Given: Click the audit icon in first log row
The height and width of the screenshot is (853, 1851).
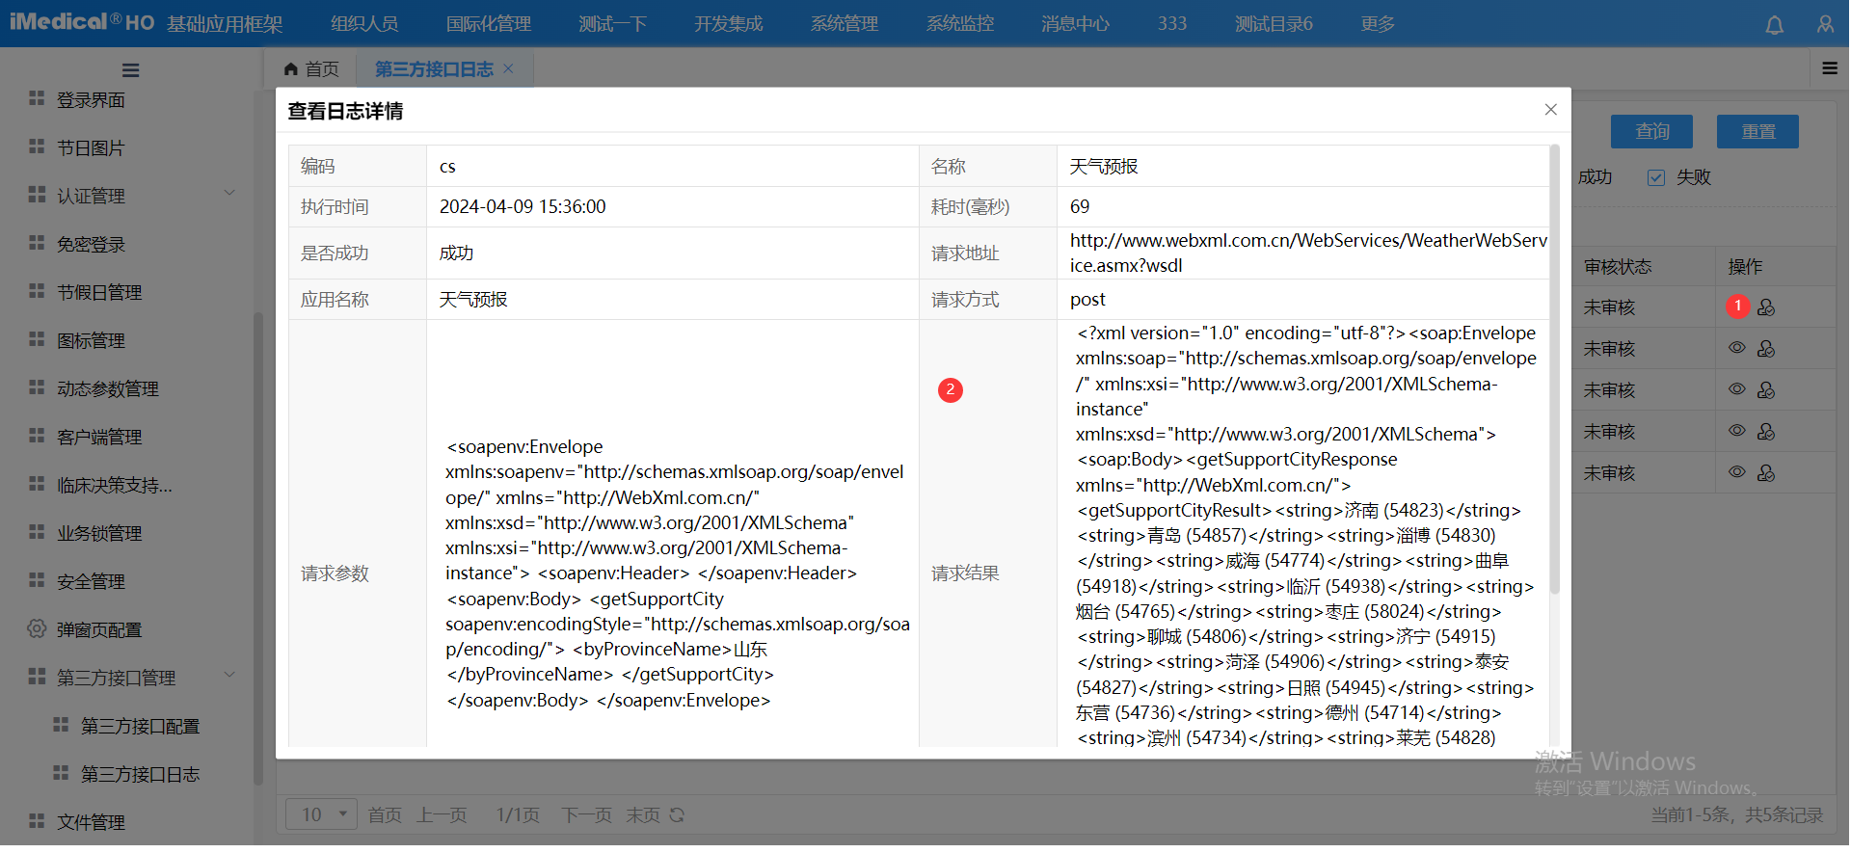Looking at the screenshot, I should 1766,307.
